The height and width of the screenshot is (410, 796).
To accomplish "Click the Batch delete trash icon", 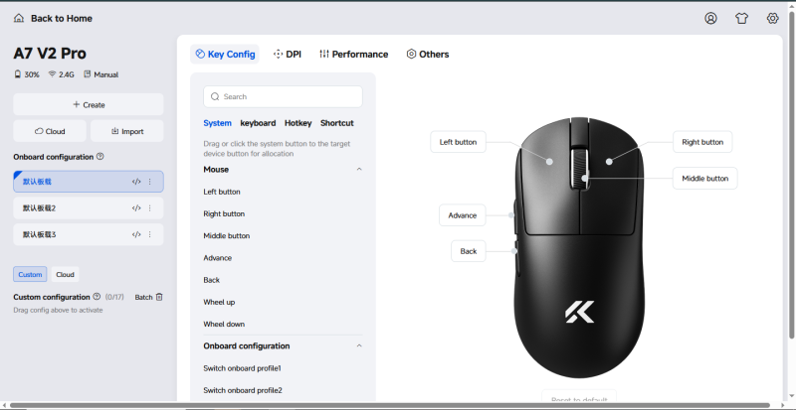I will click(x=159, y=297).
